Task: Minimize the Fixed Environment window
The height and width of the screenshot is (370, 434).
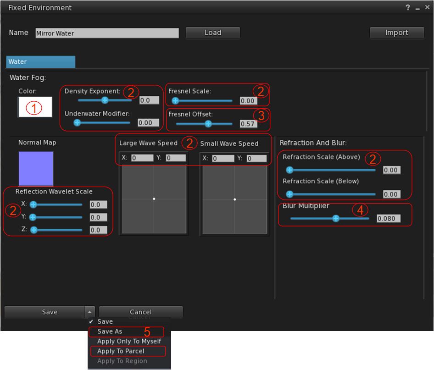Action: click(417, 8)
